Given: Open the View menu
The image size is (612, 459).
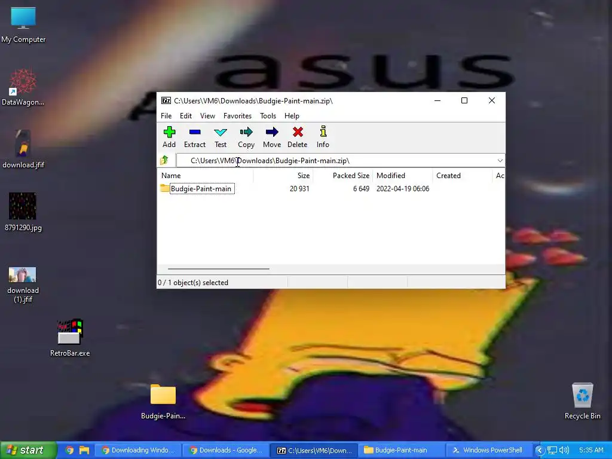Looking at the screenshot, I should (207, 116).
